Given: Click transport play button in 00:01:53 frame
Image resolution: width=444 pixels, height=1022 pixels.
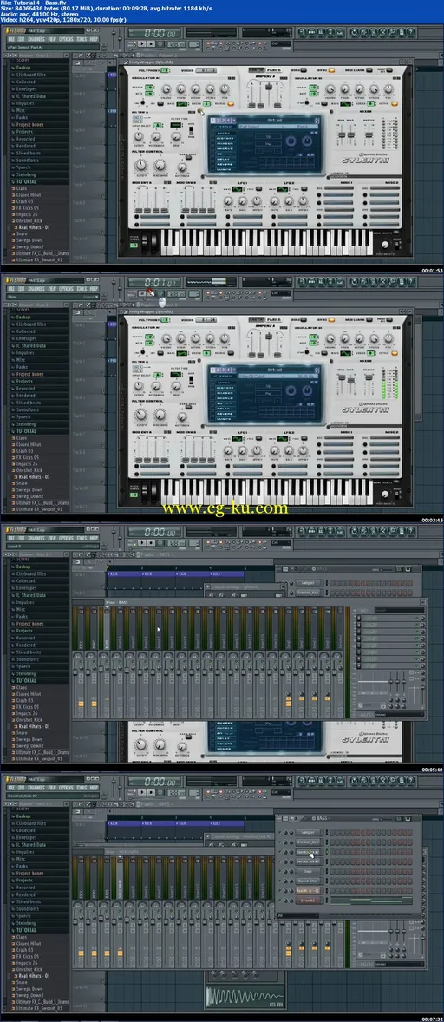Looking at the screenshot, I should tap(142, 43).
